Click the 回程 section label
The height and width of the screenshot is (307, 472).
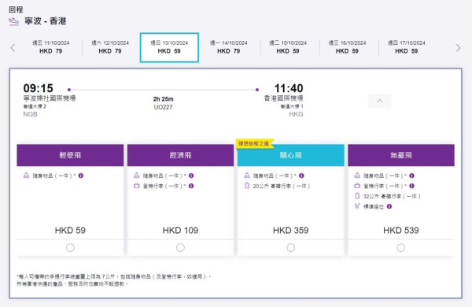point(16,9)
